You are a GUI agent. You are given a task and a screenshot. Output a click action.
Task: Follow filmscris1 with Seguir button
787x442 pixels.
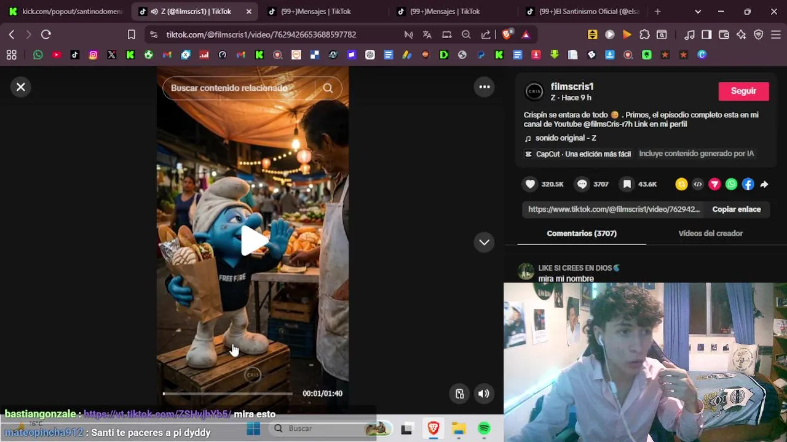point(743,91)
